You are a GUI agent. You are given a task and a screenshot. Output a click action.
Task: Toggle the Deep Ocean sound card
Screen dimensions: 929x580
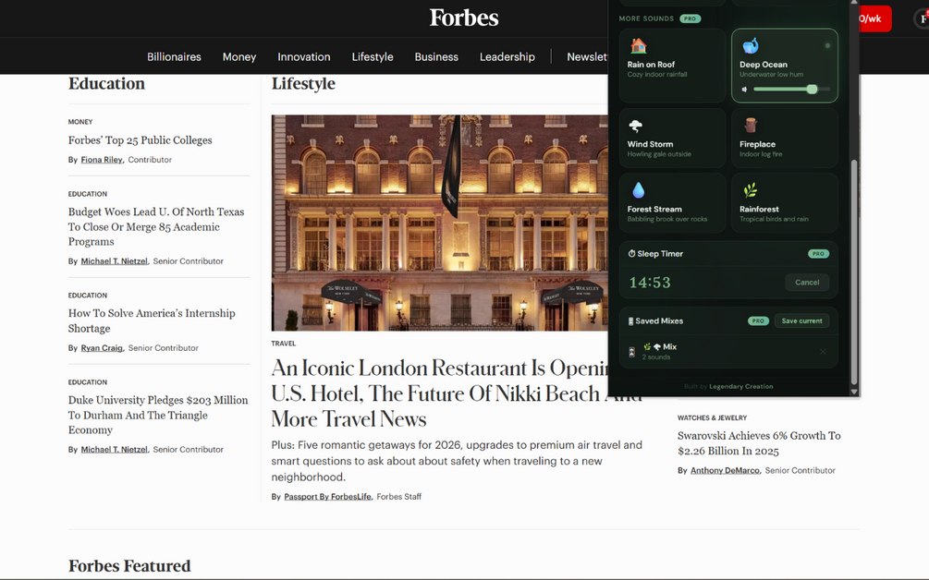coord(785,66)
